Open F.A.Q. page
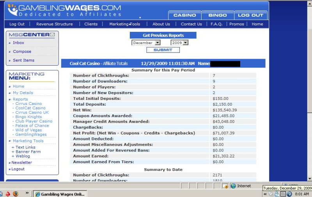This screenshot has width=312, height=197. (216, 24)
